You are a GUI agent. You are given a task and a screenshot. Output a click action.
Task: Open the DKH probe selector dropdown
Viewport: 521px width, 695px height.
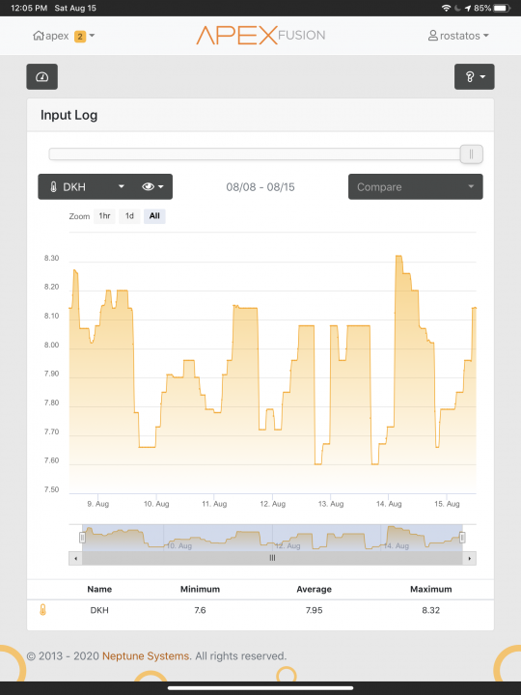[88, 186]
